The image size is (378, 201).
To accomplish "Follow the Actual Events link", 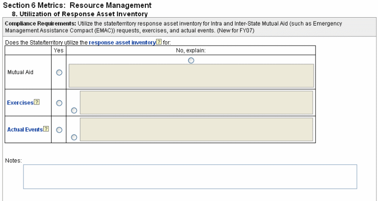I will coord(25,129).
